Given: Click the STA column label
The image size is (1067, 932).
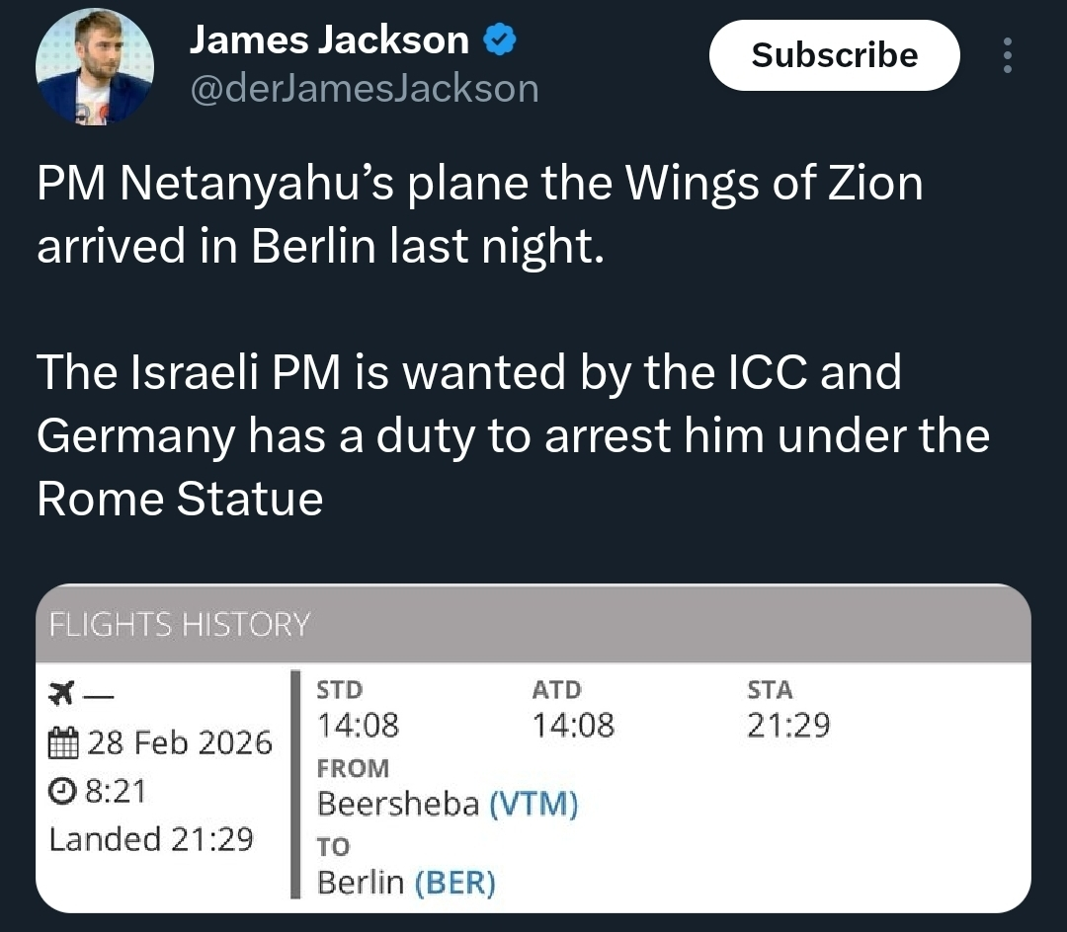Looking at the screenshot, I should [x=771, y=690].
